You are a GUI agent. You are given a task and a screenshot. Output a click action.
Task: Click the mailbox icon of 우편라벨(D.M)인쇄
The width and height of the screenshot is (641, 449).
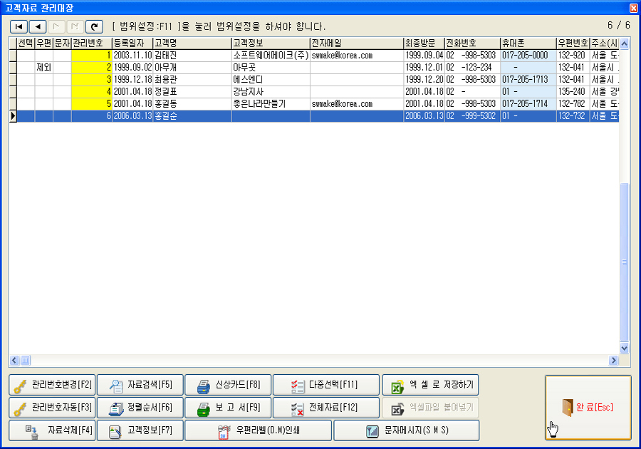coord(224,431)
